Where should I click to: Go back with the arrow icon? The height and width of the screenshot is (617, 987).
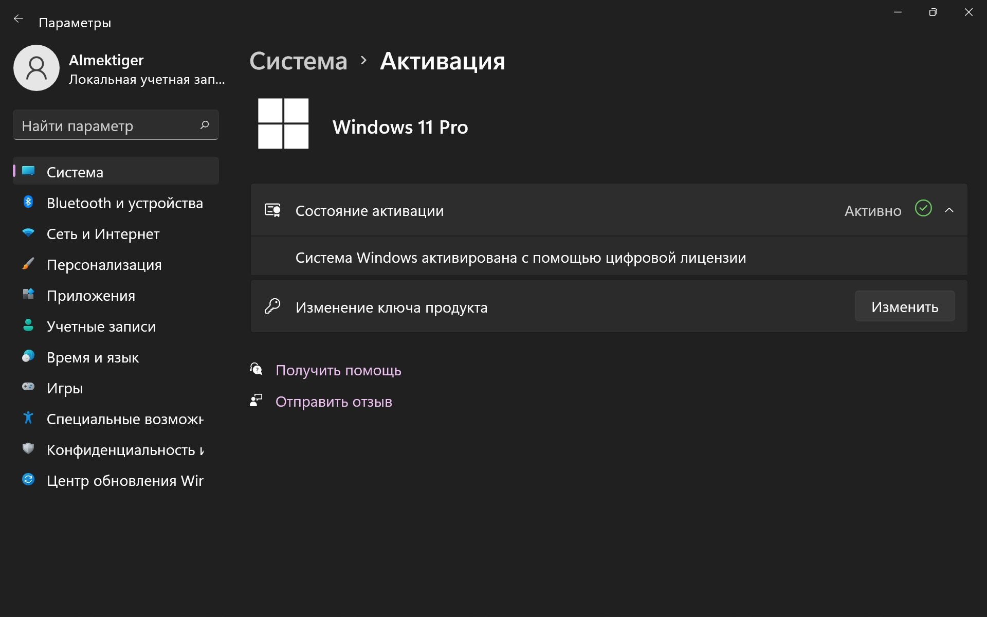19,19
